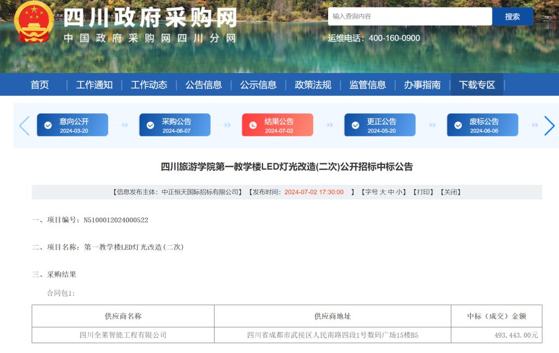The width and height of the screenshot is (559, 353).
Task: Click supplier cell 四川全莱智能工程有限公司
Action: 123,335
